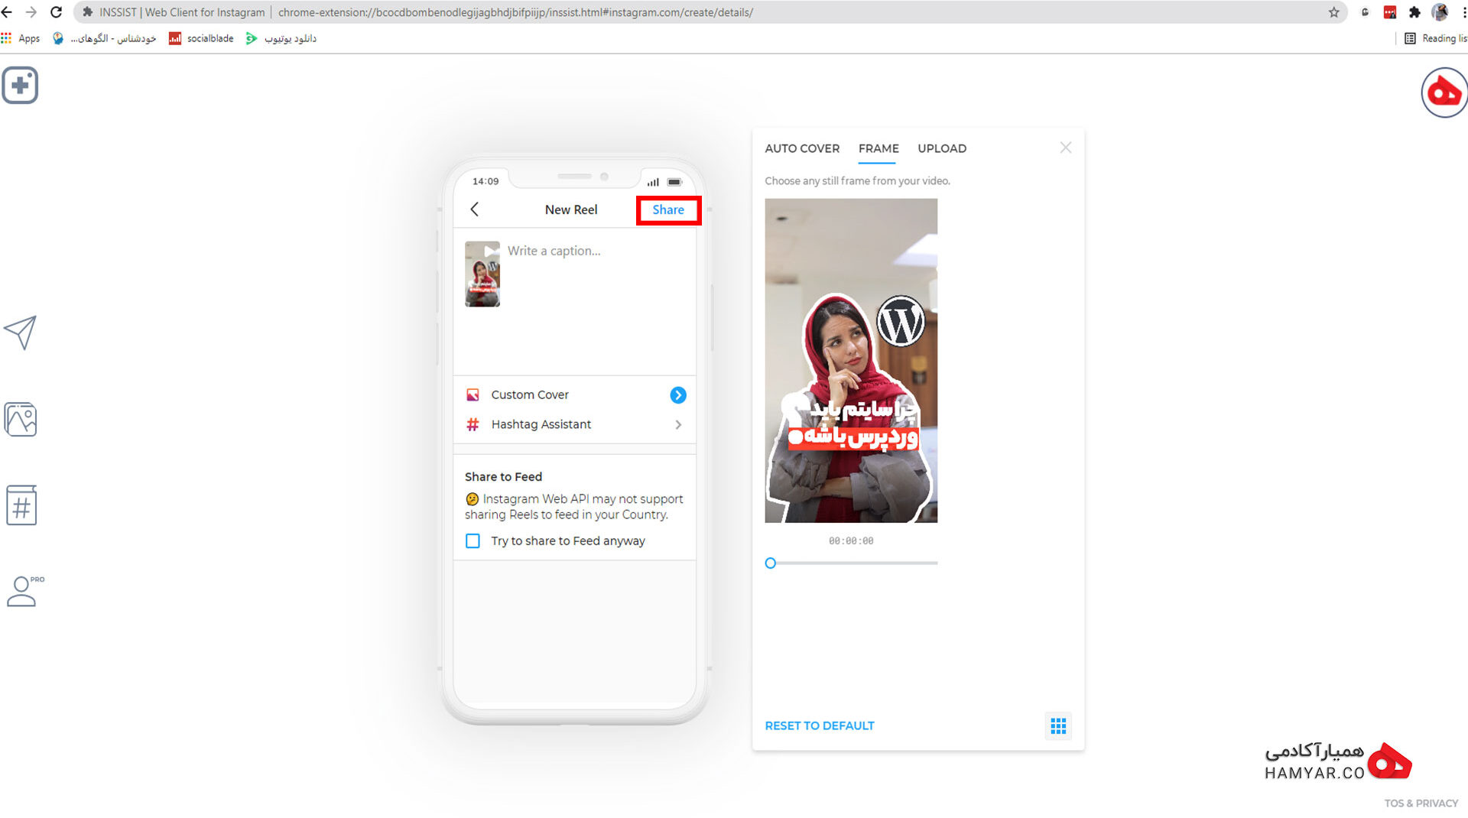Reload the browser page
The height and width of the screenshot is (818, 1468).
pos(56,12)
